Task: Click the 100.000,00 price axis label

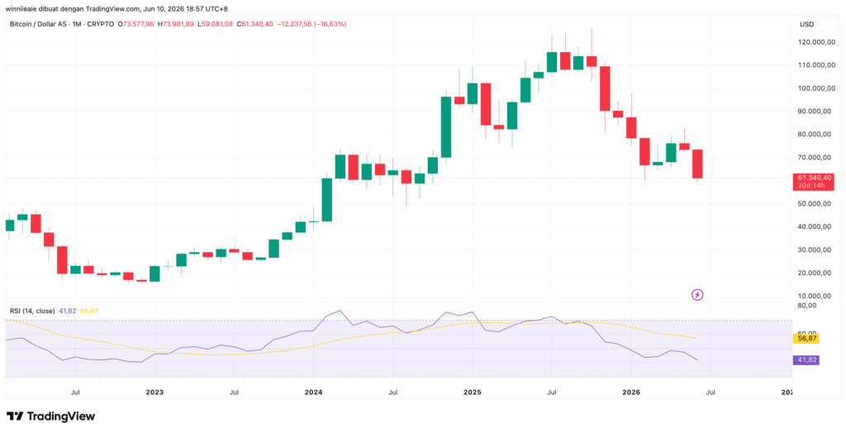Action: (815, 88)
